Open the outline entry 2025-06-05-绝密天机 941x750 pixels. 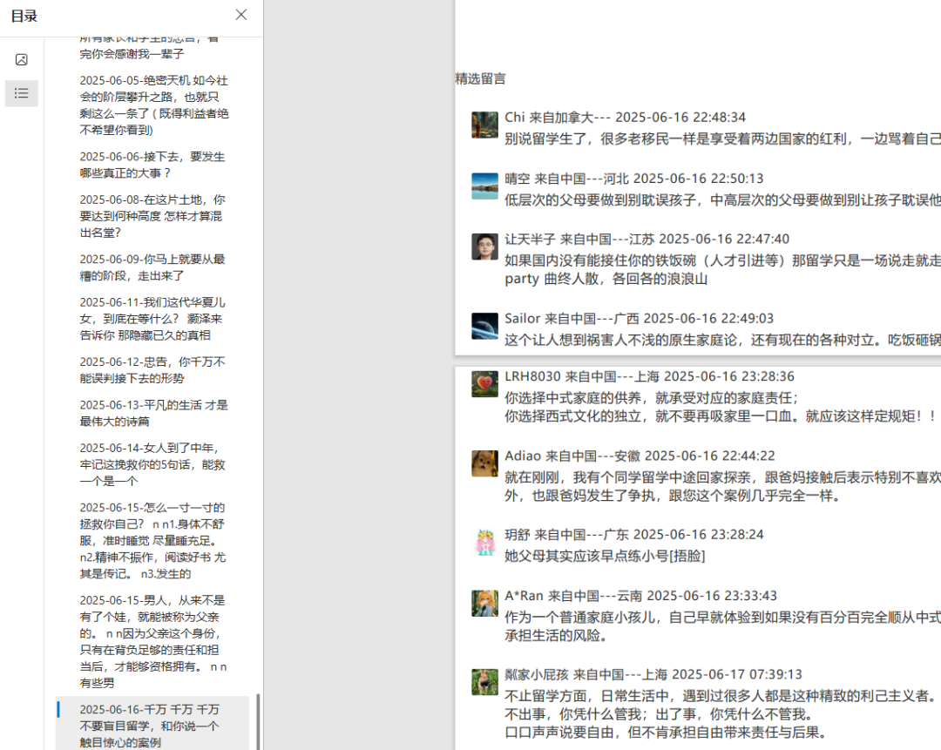click(x=154, y=105)
